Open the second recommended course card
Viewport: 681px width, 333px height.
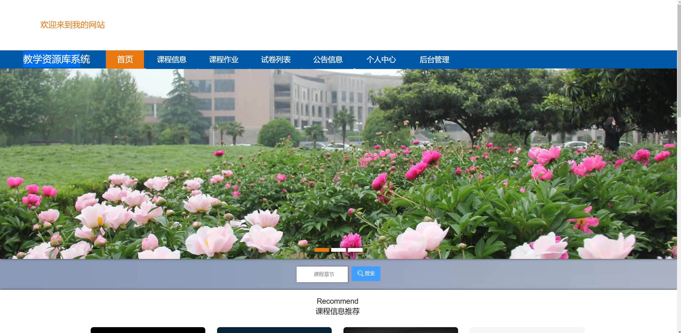(x=274, y=330)
